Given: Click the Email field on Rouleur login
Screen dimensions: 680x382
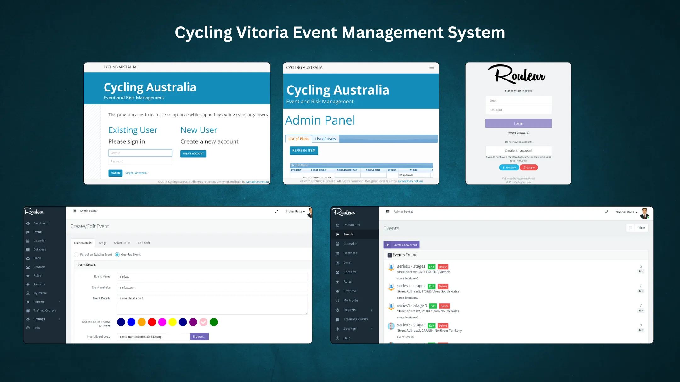Looking at the screenshot, I should [x=518, y=101].
